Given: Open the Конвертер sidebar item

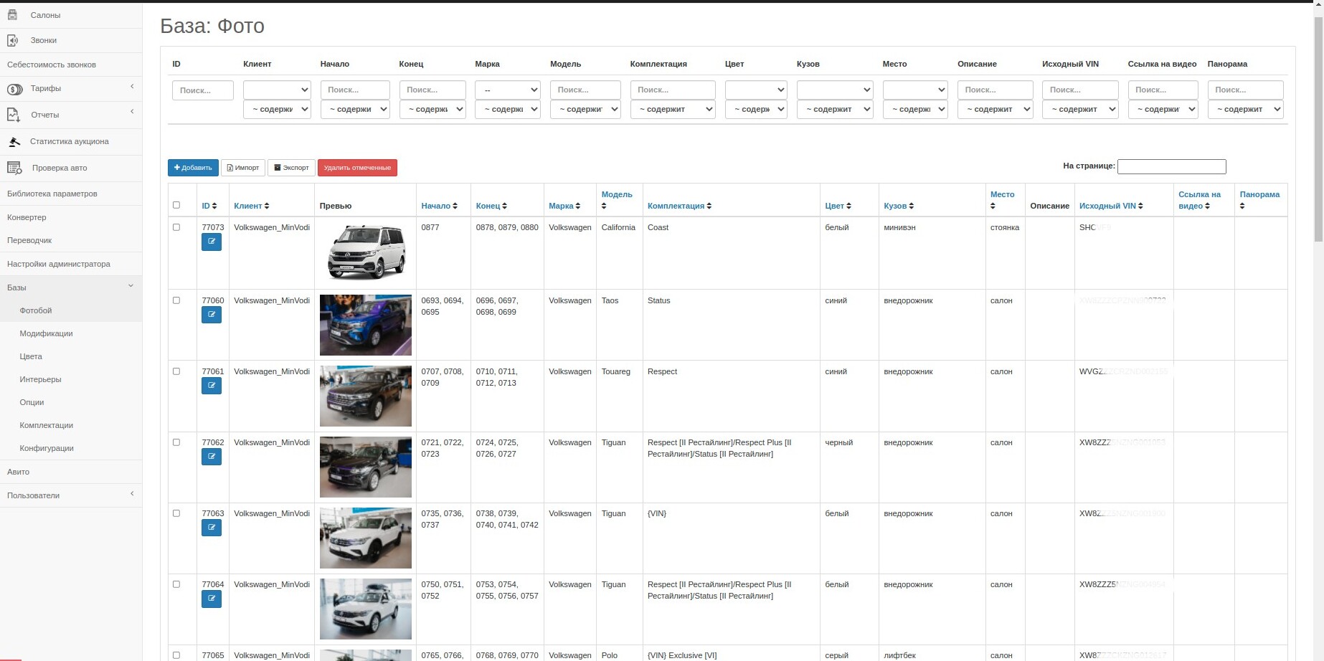Looking at the screenshot, I should (x=27, y=217).
